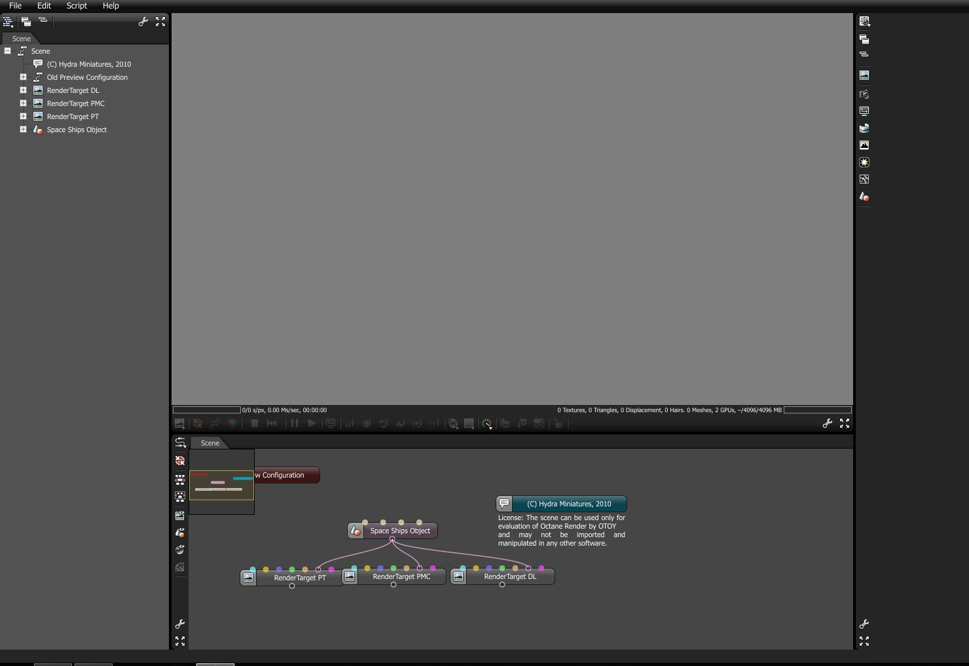Click the output pin below the RenderTarget DL node
Viewport: 969px width, 666px height.
[502, 585]
